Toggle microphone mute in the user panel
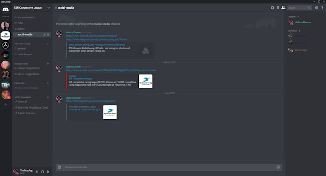The width and height of the screenshot is (326, 176). tap(37, 172)
